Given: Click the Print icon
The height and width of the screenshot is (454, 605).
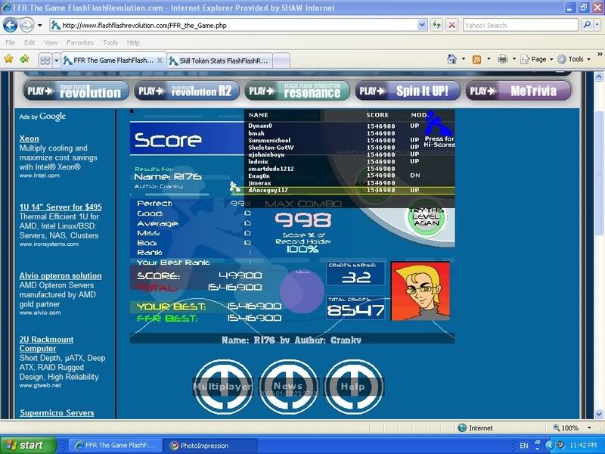Looking at the screenshot, I should pos(502,59).
